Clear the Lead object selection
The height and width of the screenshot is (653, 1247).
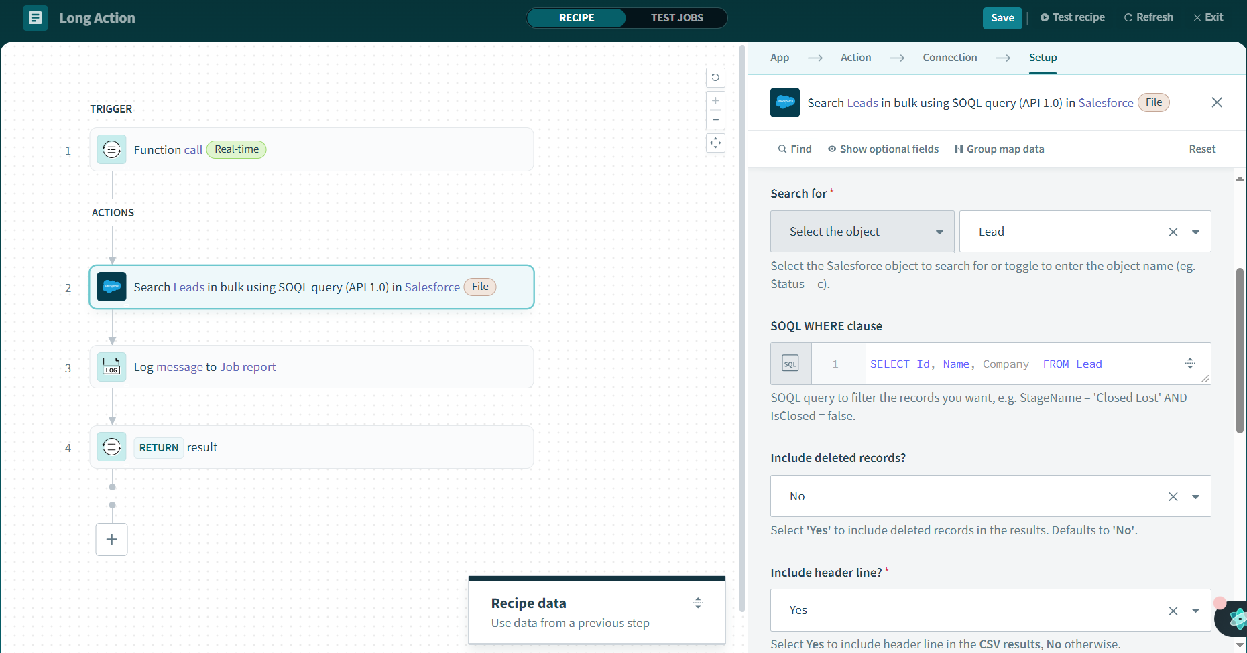[1173, 232]
